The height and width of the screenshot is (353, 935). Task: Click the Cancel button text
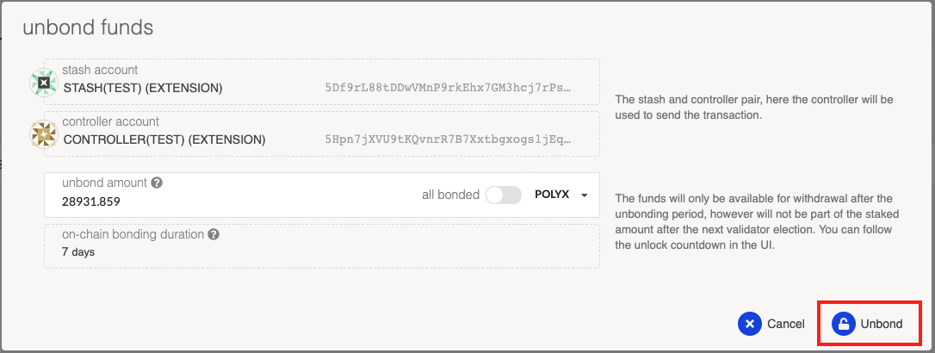[x=786, y=324]
